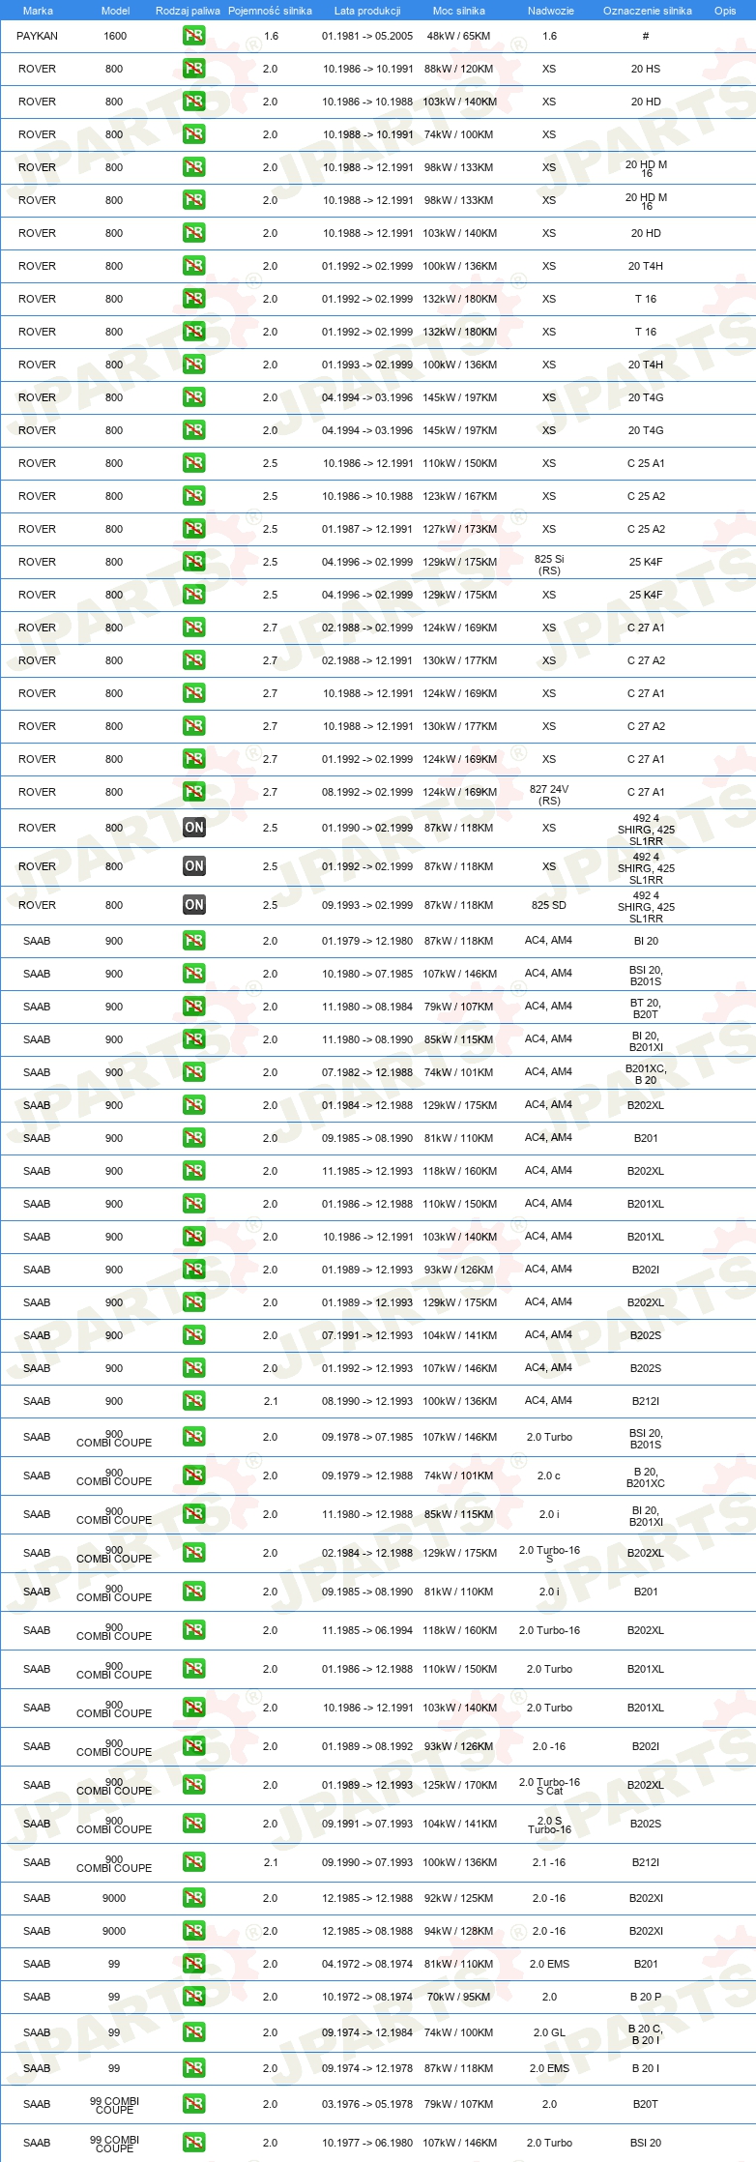Click the diesel ON icon in the ROVER 01.1992 87kW row
The image size is (756, 2162).
pos(194,866)
